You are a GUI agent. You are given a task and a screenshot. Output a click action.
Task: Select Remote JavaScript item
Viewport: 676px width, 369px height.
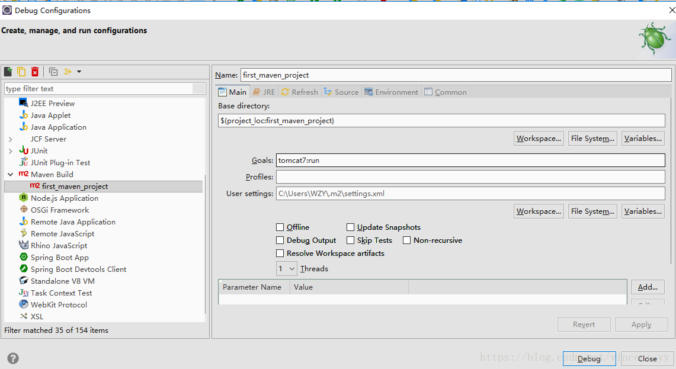pos(63,233)
